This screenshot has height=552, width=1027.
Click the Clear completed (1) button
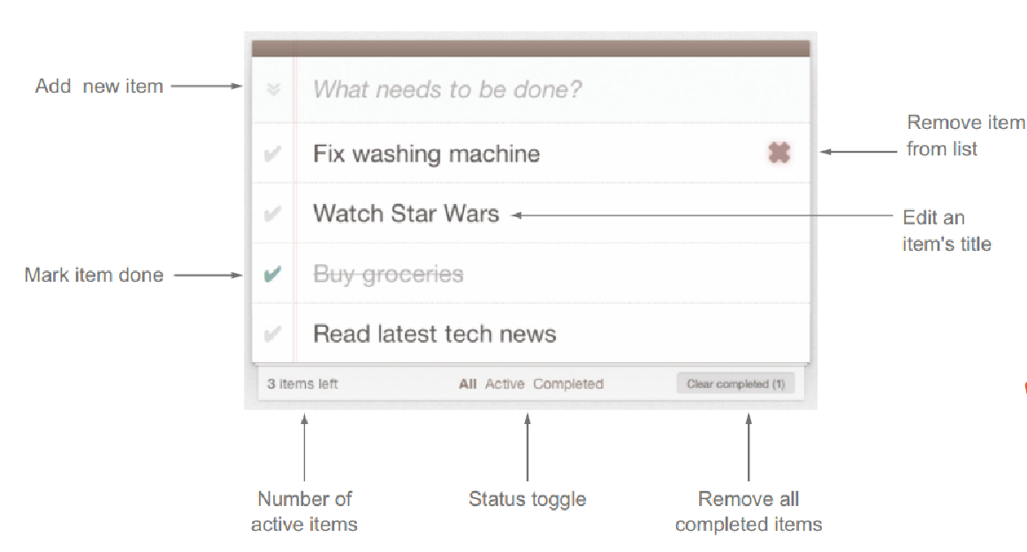[x=735, y=383]
